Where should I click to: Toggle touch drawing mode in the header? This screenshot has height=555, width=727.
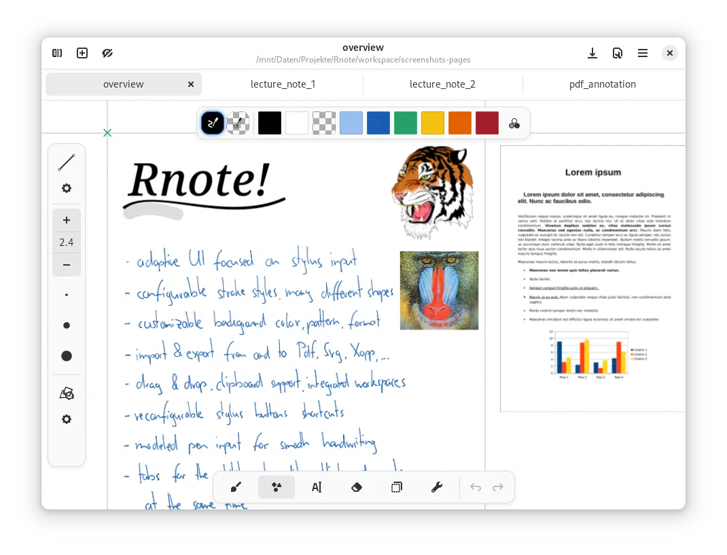click(107, 52)
